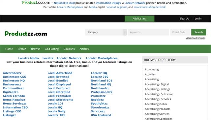This screenshot has height=120, width=211.
Task: Open the Northland HQ link
Action: [x=101, y=84]
